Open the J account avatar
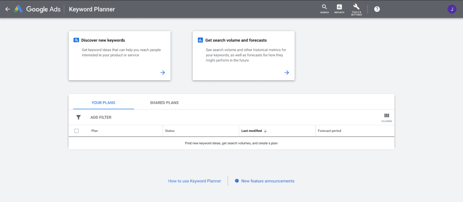Screen dimensions: 463x202 click(x=452, y=9)
